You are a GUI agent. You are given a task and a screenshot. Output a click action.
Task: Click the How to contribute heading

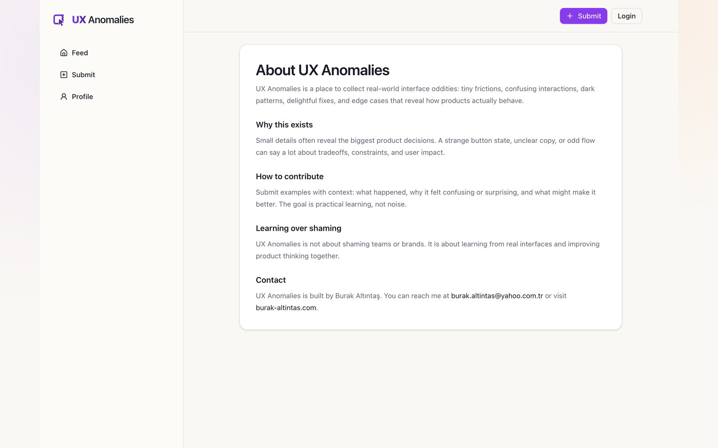289,177
